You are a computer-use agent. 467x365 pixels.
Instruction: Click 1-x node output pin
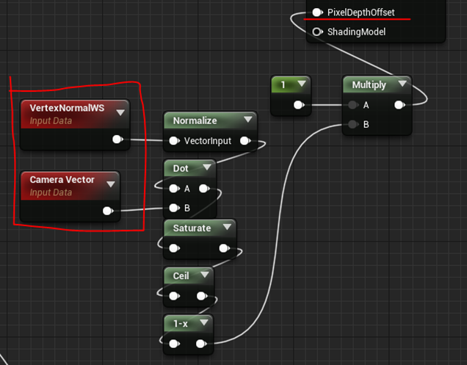coord(201,344)
